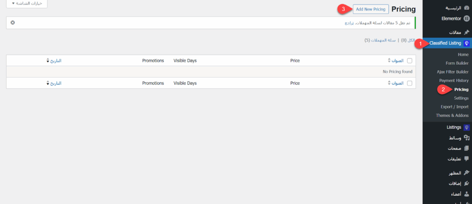The image size is (472, 204).
Task: Click Add New Pricing button
Action: point(370,9)
